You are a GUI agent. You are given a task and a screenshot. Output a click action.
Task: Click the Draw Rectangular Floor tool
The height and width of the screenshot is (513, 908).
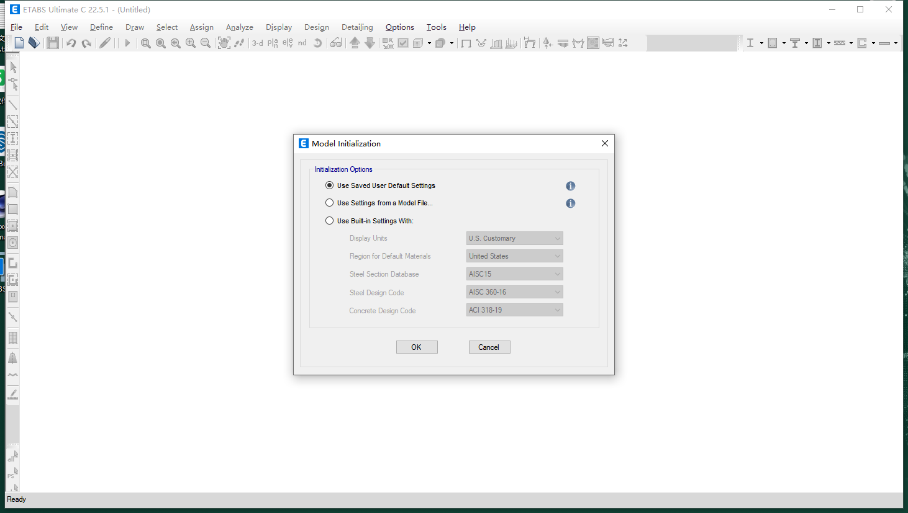tap(13, 210)
